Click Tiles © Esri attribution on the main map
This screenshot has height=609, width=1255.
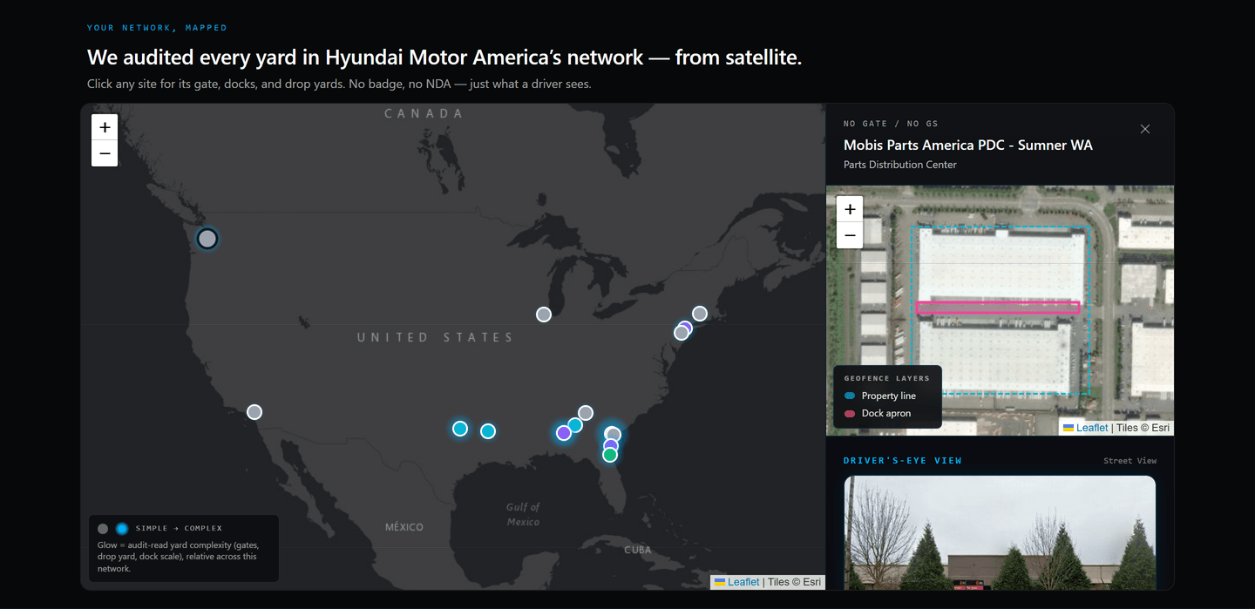[794, 582]
